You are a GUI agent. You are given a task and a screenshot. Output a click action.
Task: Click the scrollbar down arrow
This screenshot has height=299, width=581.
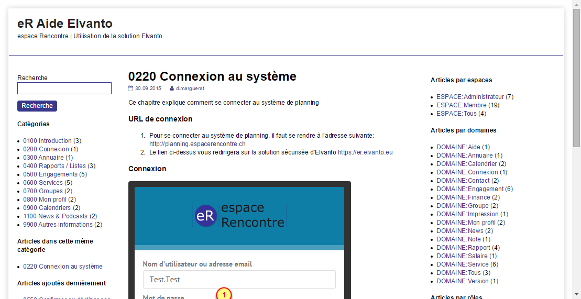(x=576, y=294)
